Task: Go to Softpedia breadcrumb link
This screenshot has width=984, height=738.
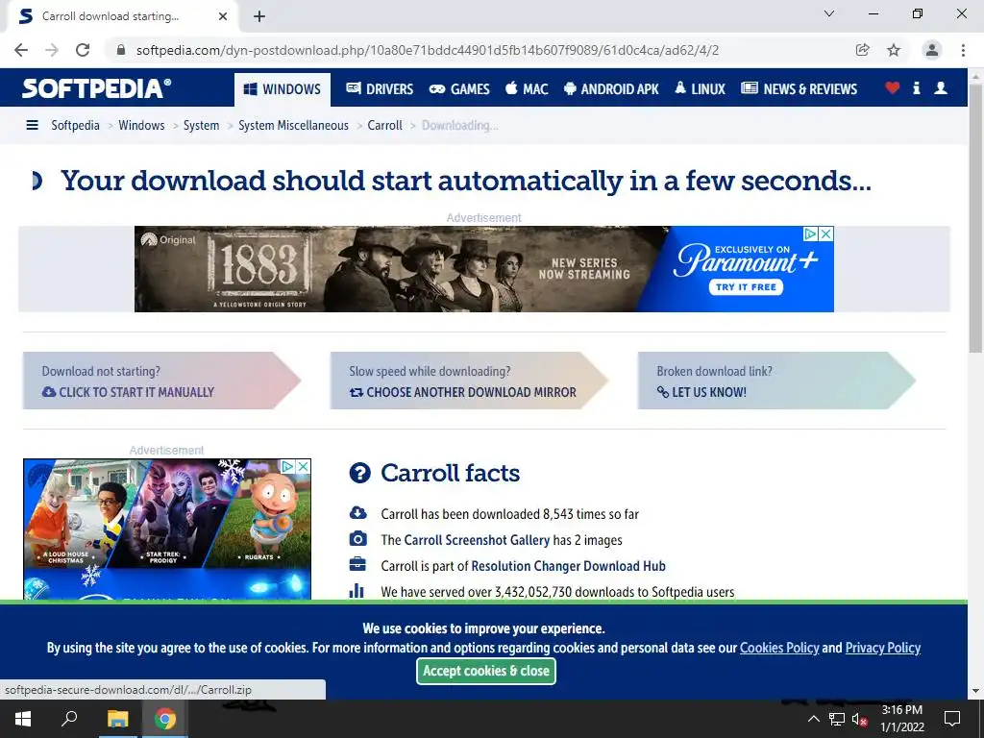Action: point(75,125)
